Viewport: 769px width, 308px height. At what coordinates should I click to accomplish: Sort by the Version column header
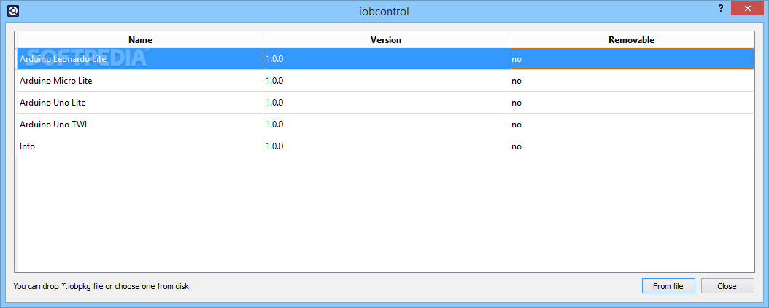click(386, 40)
